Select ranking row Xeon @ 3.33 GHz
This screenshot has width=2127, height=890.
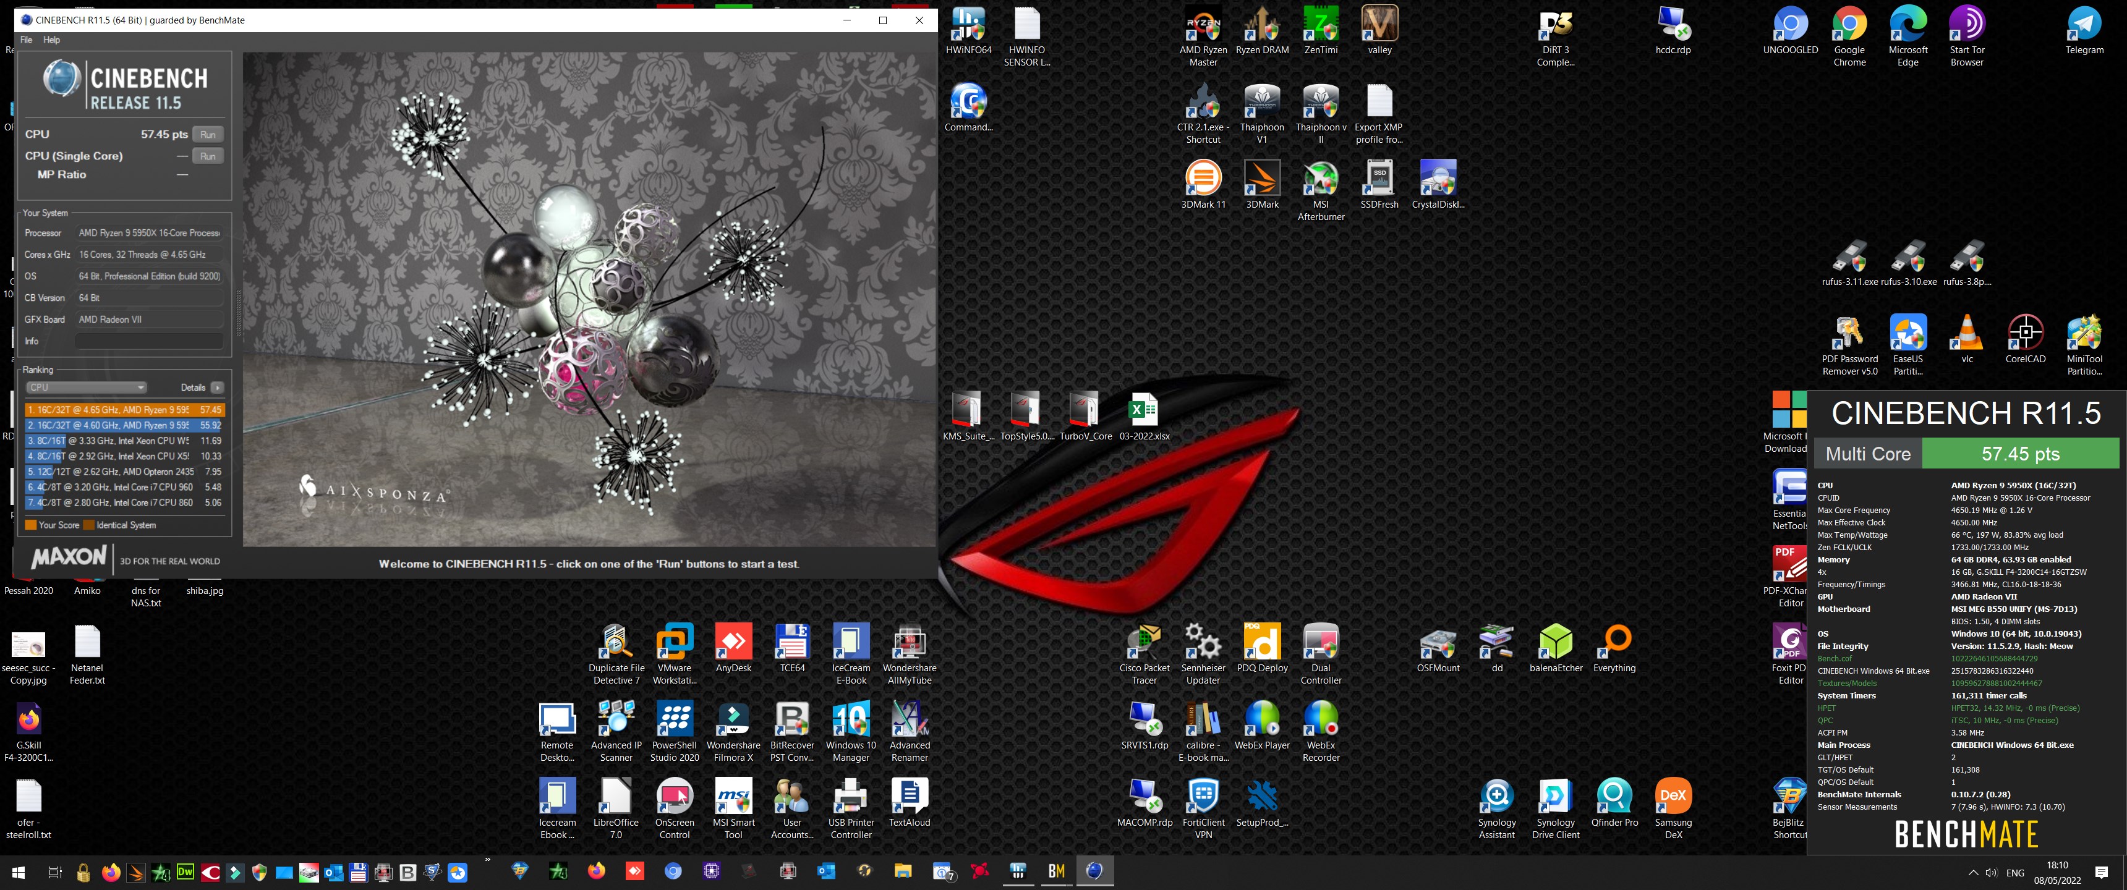click(124, 441)
